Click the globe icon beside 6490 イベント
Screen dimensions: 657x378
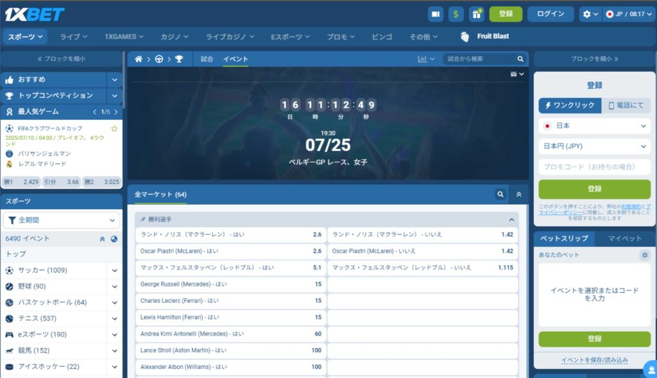pos(114,239)
